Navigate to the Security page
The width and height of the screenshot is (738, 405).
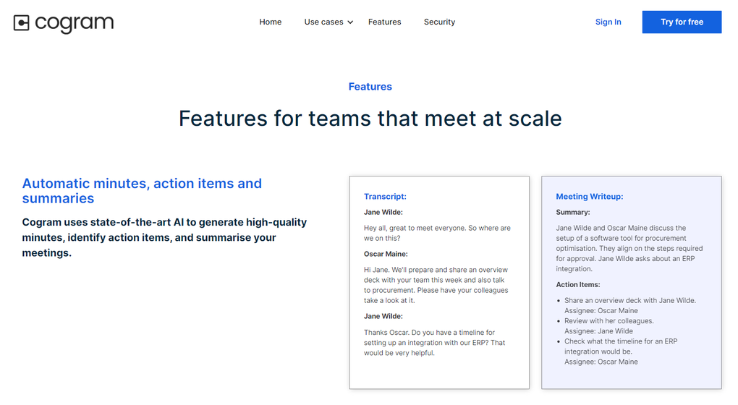click(x=439, y=22)
